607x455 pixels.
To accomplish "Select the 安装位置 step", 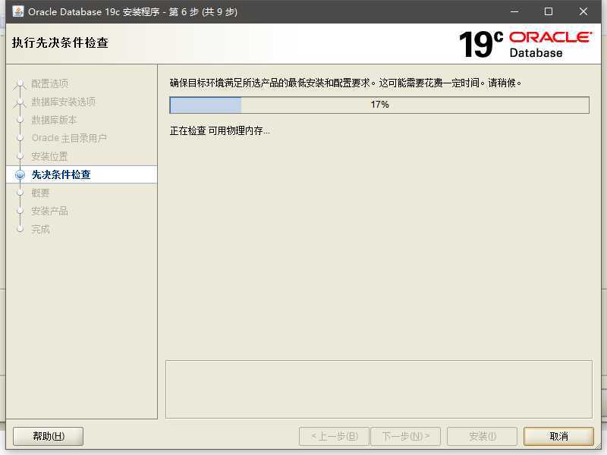I will click(49, 156).
